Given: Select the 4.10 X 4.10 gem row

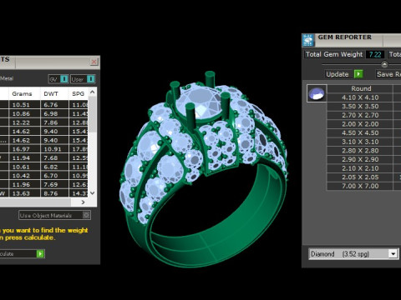Looking at the screenshot, I should [x=360, y=97].
